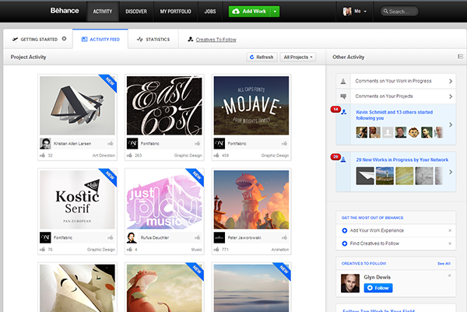This screenshot has width=467, height=312.
Task: Expand the works in progress chevron
Action: click(x=451, y=172)
